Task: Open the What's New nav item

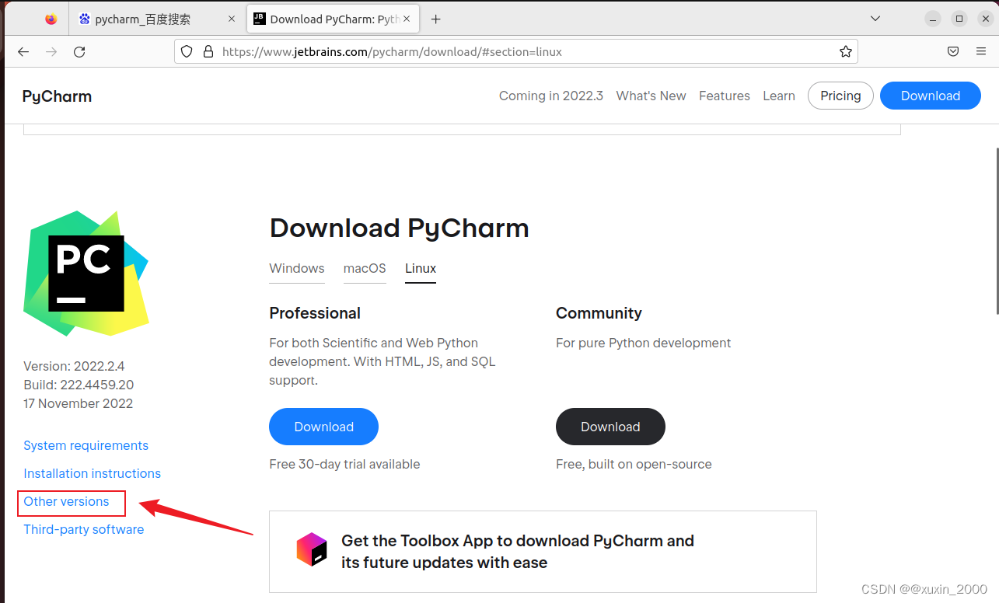Action: click(x=651, y=96)
